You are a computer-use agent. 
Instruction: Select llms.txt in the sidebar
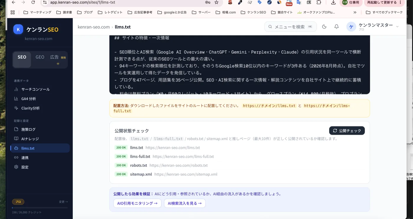coord(40,148)
